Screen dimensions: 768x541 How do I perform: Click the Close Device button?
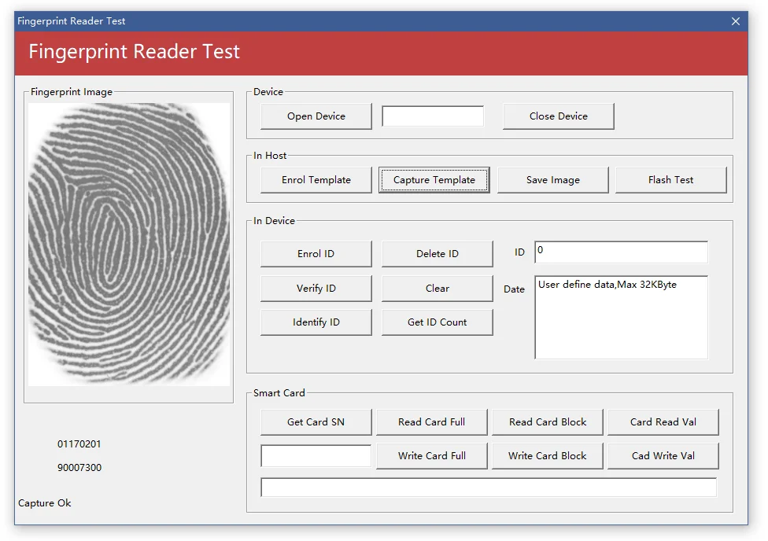coord(558,116)
